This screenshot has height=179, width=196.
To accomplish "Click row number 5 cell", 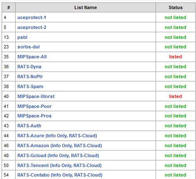I will pos(9,27).
